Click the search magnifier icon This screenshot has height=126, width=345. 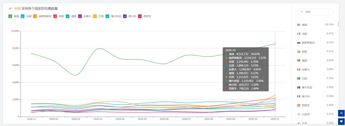pos(302,12)
